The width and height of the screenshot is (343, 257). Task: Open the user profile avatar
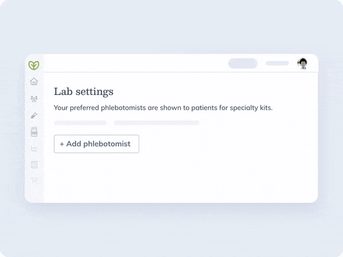(x=302, y=63)
